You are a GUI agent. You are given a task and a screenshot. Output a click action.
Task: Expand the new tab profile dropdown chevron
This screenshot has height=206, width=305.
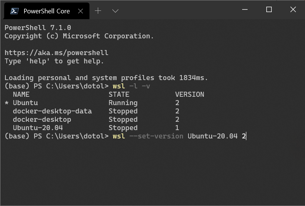click(x=115, y=11)
